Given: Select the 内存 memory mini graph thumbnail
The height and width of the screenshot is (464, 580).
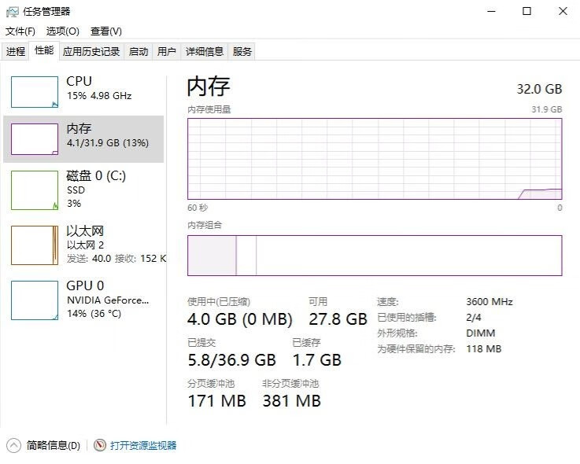Looking at the screenshot, I should coord(35,139).
